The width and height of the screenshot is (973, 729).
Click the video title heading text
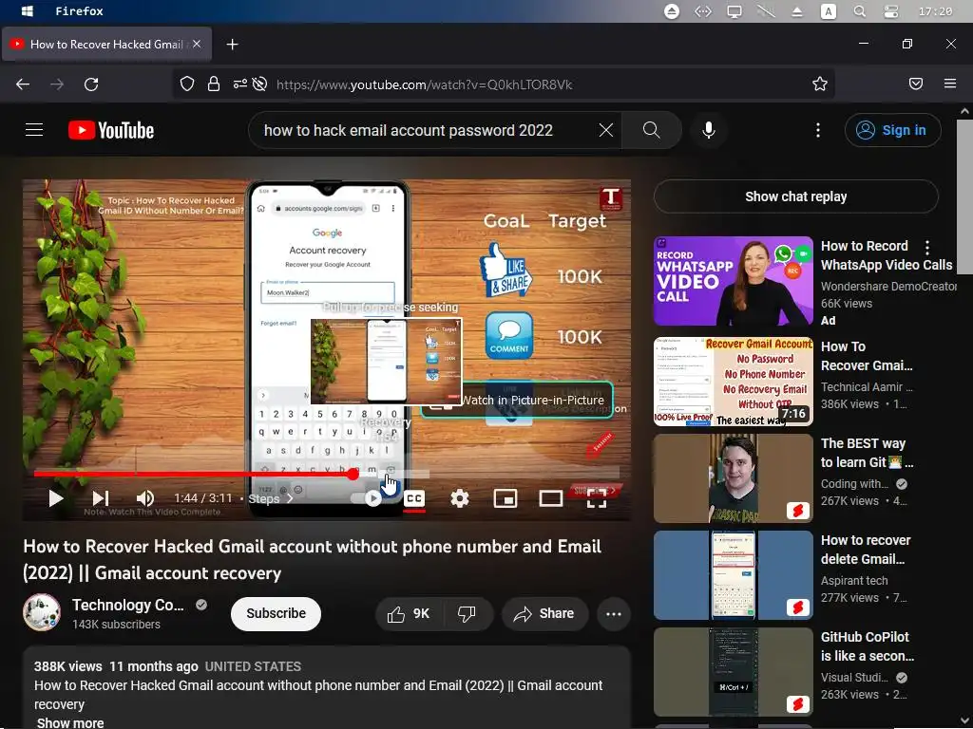pos(312,560)
